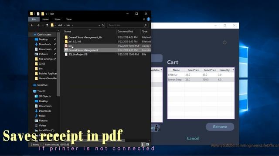Open GeneralStoreMa folder in sidebar

[48, 78]
